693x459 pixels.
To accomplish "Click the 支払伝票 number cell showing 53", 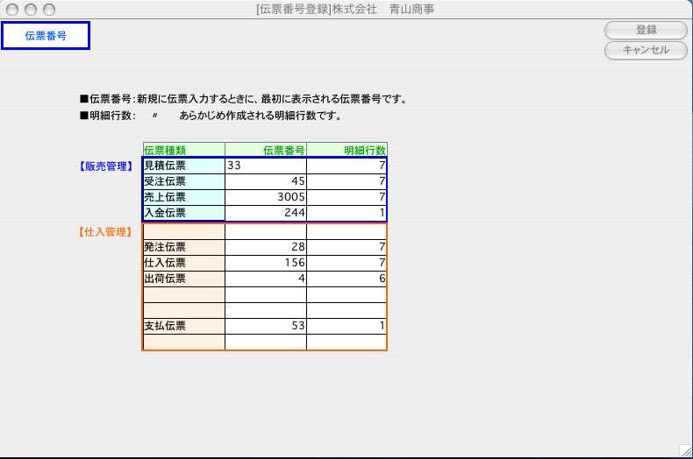I will [266, 326].
